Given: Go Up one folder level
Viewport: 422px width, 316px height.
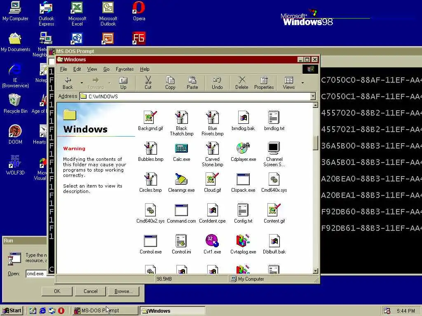Looking at the screenshot, I should (x=123, y=83).
